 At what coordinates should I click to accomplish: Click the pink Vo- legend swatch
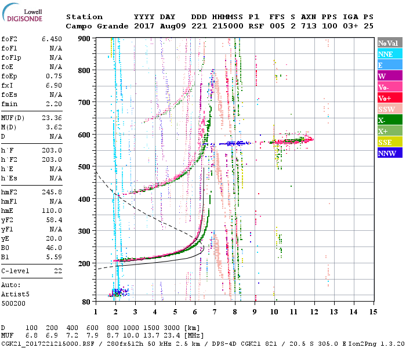(389, 87)
